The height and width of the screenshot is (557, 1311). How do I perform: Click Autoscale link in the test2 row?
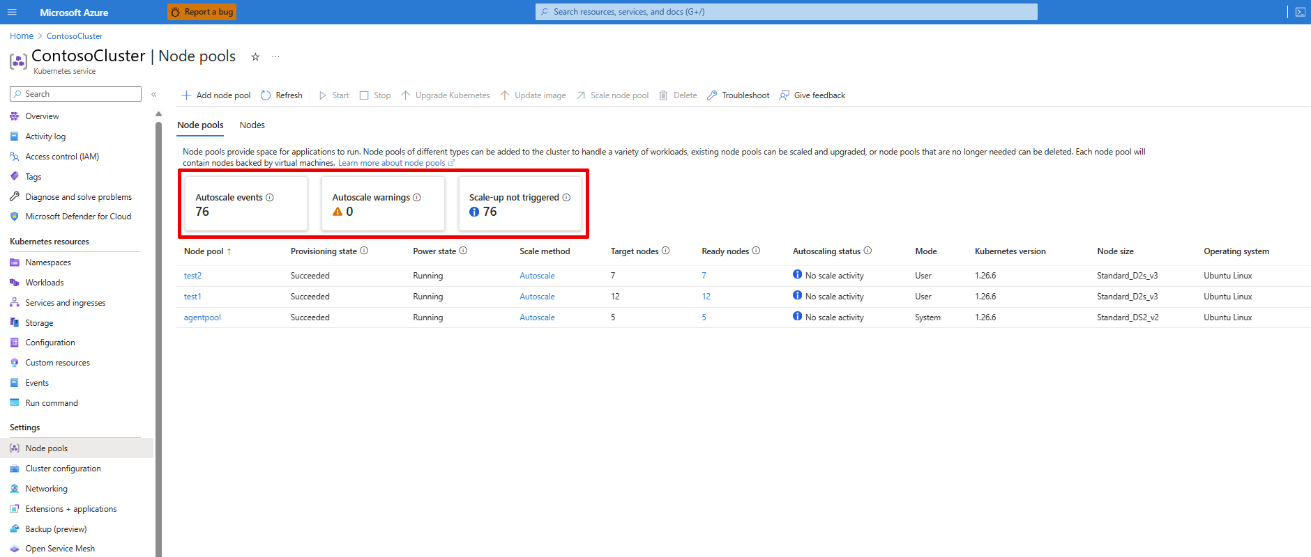(x=537, y=276)
